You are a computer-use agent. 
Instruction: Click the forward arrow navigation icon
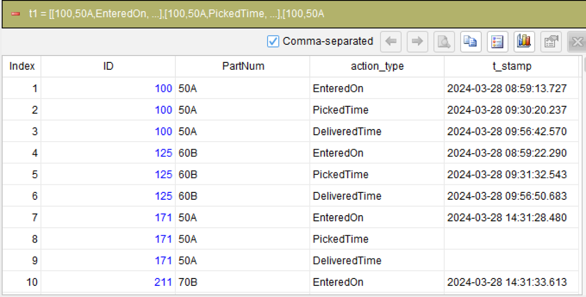point(417,41)
